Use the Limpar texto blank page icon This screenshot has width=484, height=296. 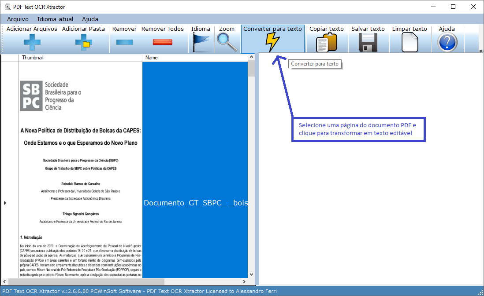410,42
